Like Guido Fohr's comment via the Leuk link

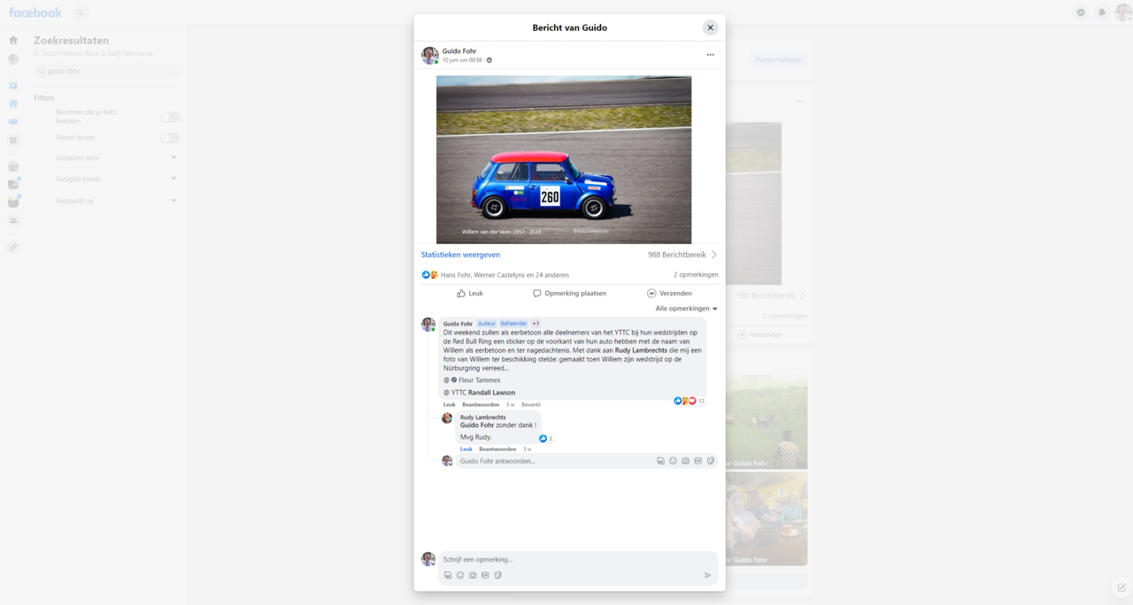click(449, 405)
